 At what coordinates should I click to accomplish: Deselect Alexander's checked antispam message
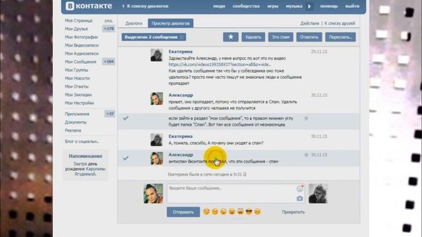tap(126, 158)
